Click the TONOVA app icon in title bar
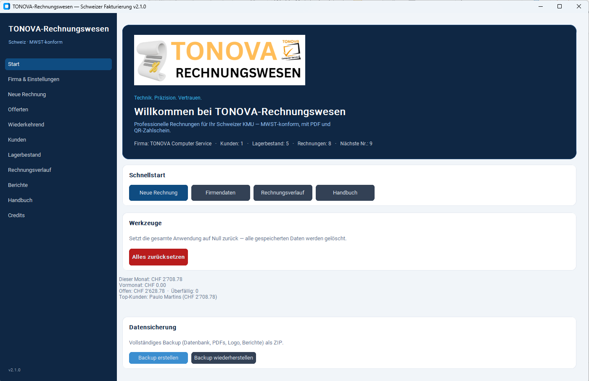This screenshot has height=381, width=589. [x=7, y=6]
